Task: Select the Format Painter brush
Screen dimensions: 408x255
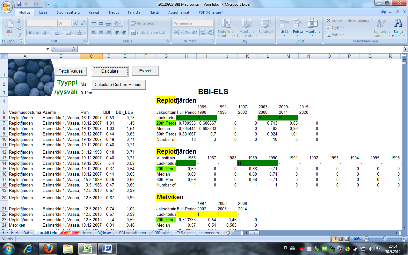Action: pyautogui.click(x=19, y=35)
